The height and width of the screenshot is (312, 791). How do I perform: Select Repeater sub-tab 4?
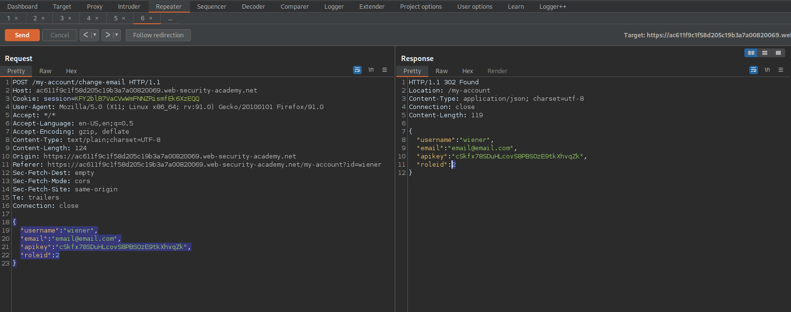click(x=89, y=18)
